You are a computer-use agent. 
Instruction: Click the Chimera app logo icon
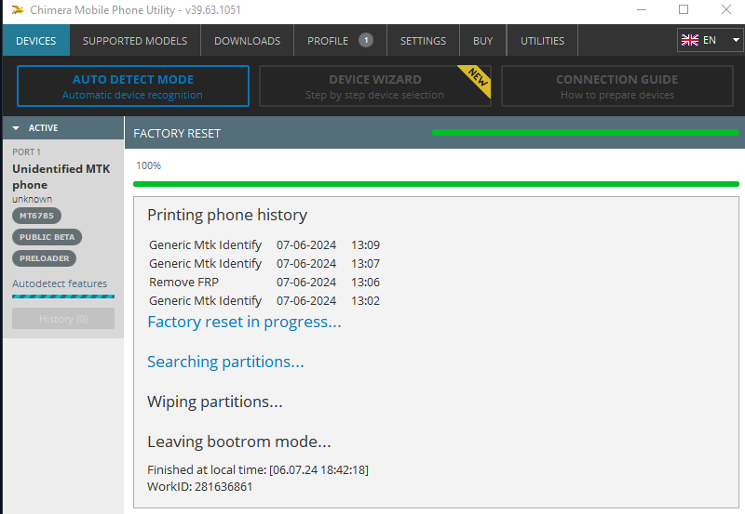click(18, 9)
